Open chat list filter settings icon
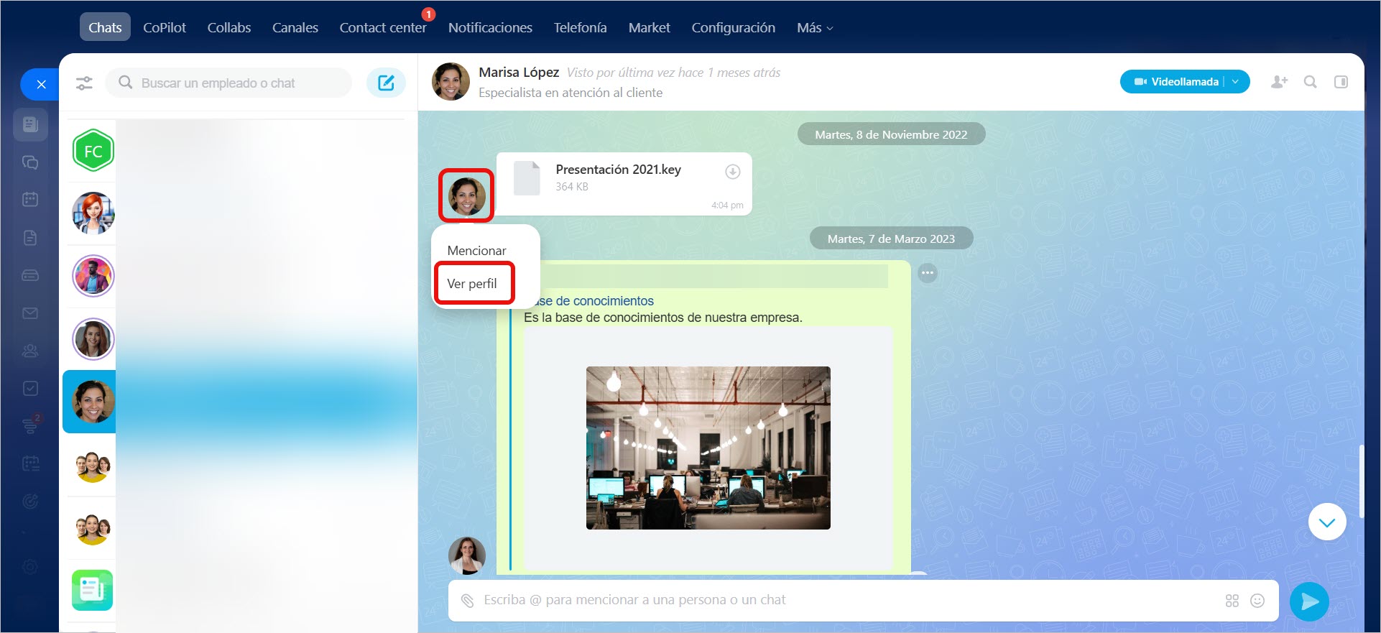This screenshot has width=1381, height=633. pos(84,83)
